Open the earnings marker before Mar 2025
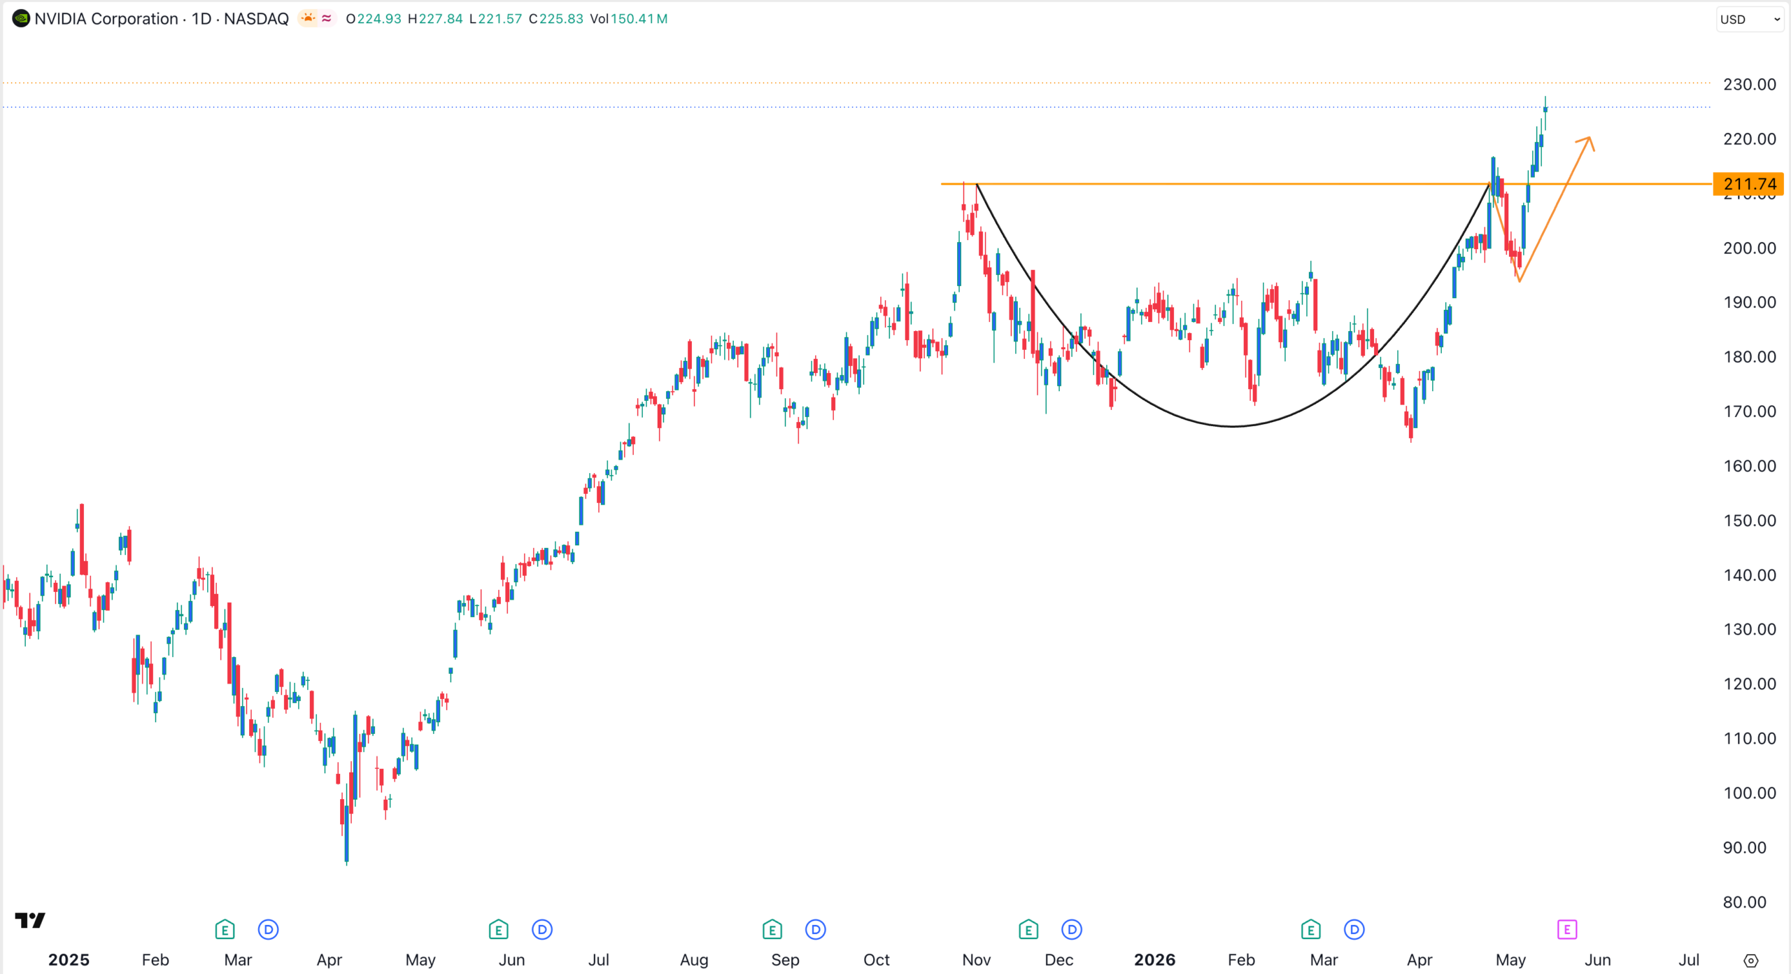The height and width of the screenshot is (974, 1791). (225, 930)
